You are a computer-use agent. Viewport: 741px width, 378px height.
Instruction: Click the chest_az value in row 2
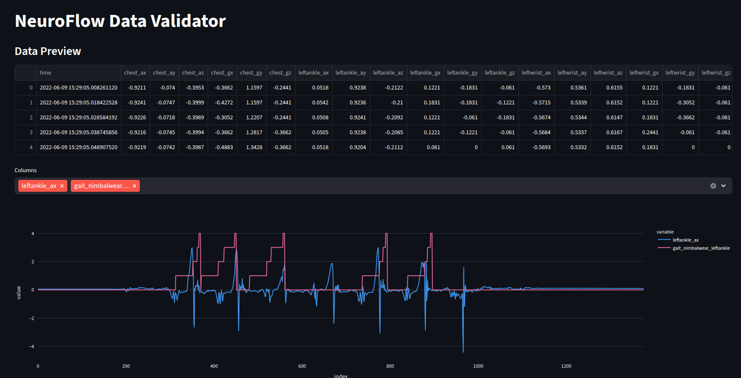coord(195,118)
